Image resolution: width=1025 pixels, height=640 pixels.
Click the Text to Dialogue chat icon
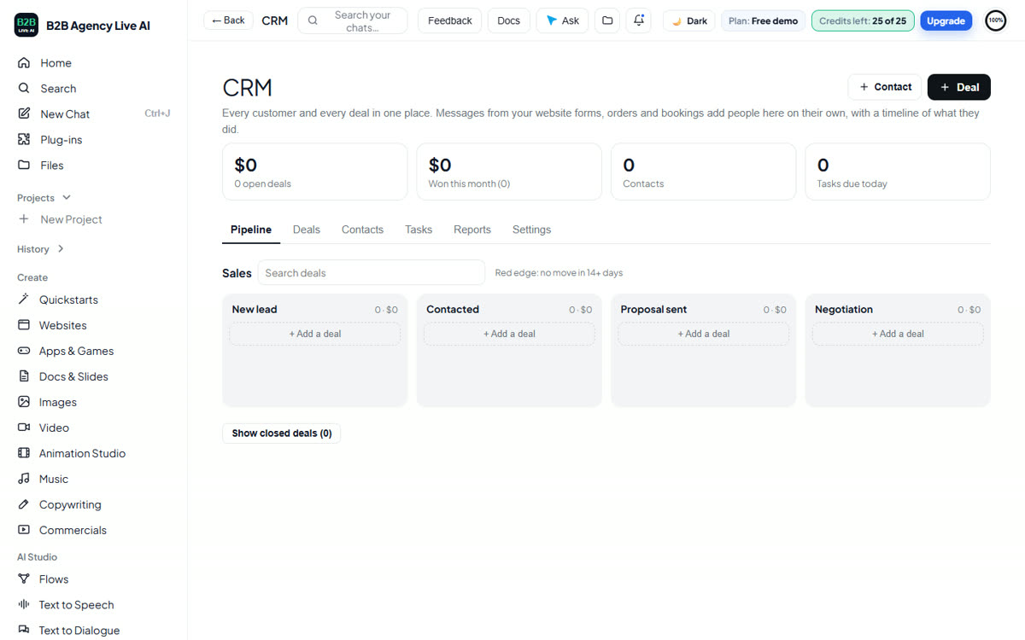(23, 631)
